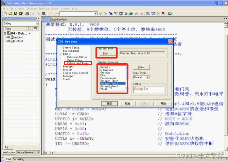
Task: Switch to the main.c editor tab
Action: tap(46, 19)
